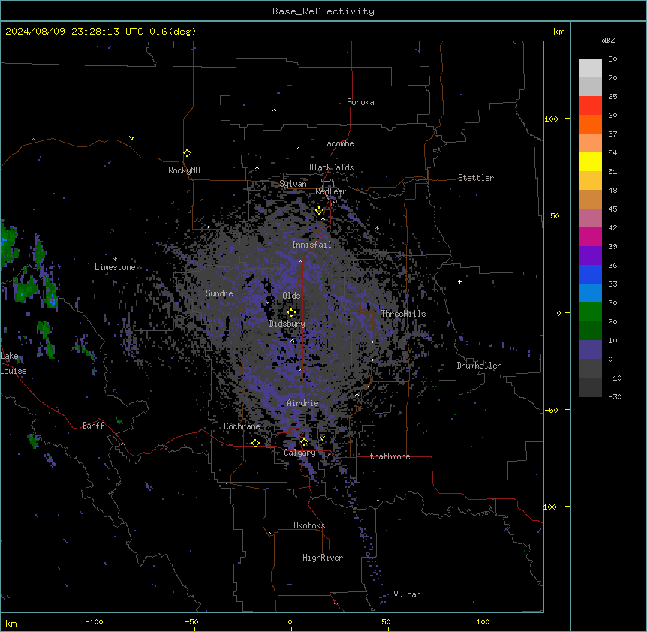
Task: Click the yellow diamond marker below Cochrane
Action: (x=255, y=443)
